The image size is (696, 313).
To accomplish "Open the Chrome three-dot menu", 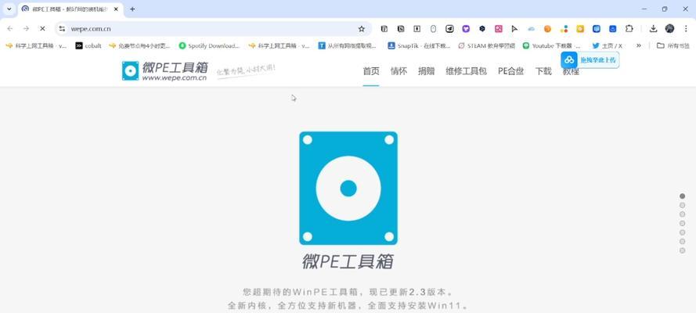I will [686, 29].
